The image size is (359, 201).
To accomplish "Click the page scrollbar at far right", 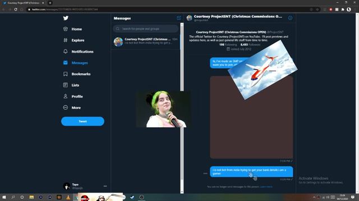I will pyautogui.click(x=357, y=103).
